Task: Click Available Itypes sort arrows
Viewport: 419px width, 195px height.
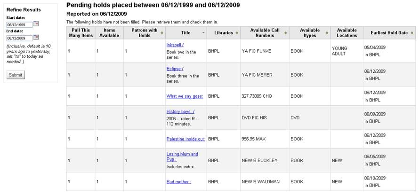Action: [327, 33]
